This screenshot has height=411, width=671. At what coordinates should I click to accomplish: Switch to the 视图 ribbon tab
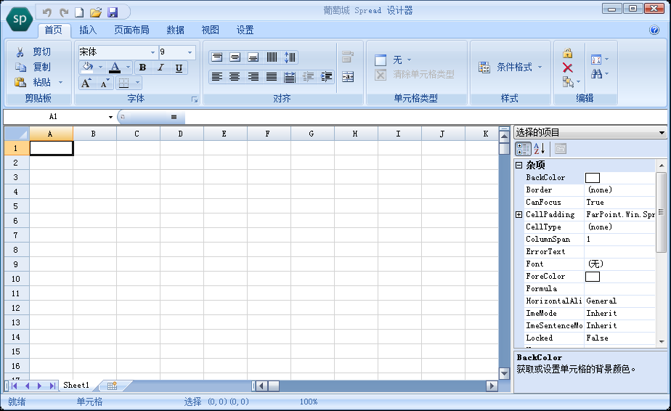tap(211, 30)
